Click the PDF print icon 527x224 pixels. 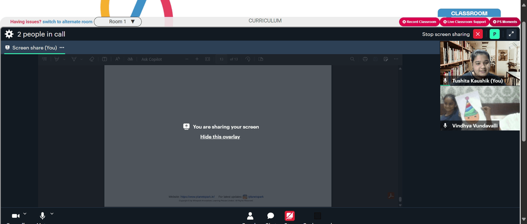(x=365, y=59)
